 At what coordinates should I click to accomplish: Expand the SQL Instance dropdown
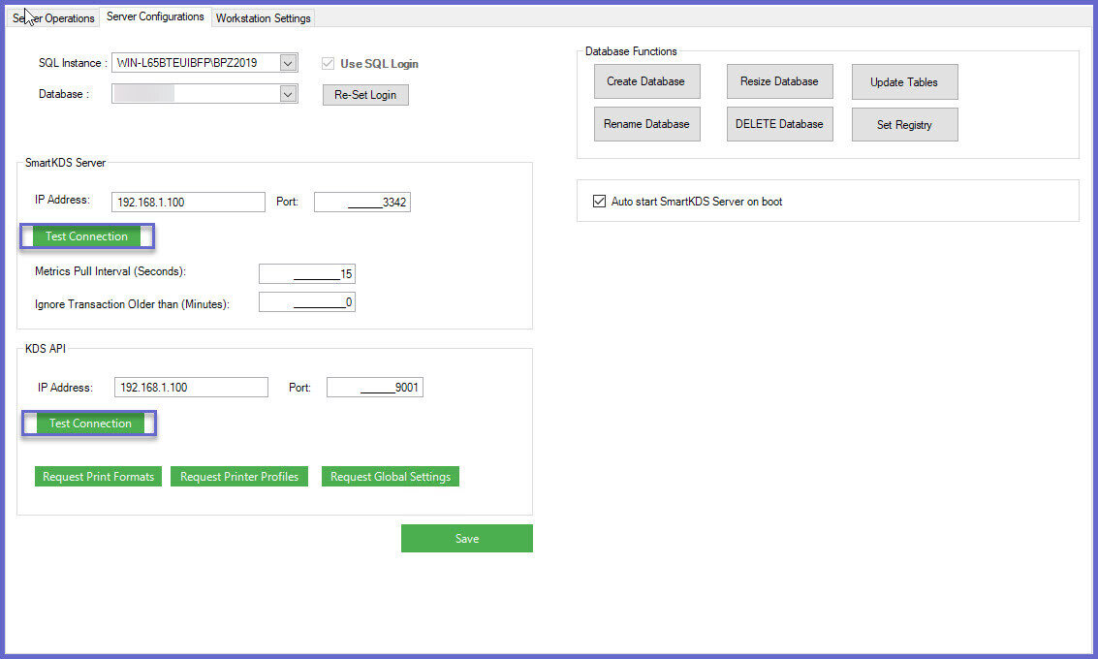coord(288,63)
